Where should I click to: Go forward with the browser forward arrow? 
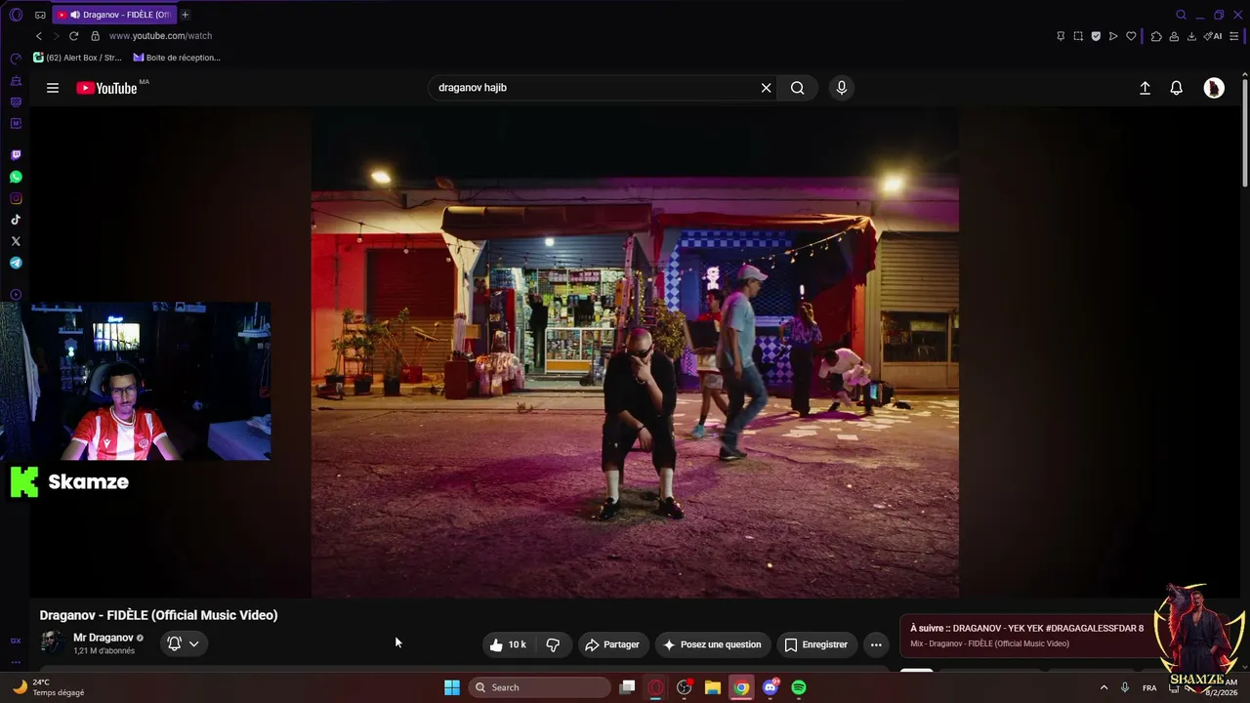pyautogui.click(x=56, y=36)
